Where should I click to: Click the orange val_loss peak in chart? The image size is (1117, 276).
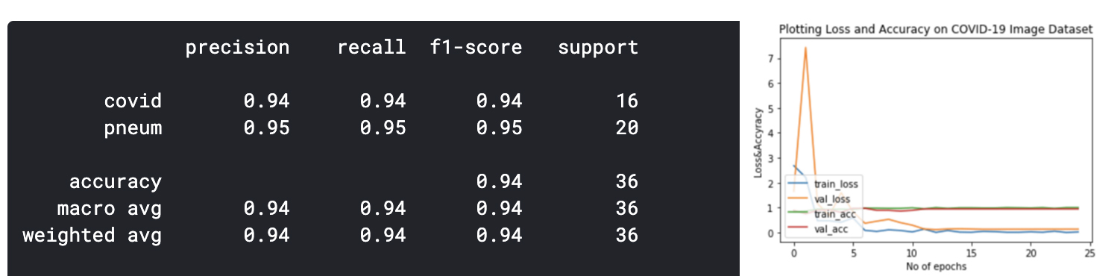(805, 48)
